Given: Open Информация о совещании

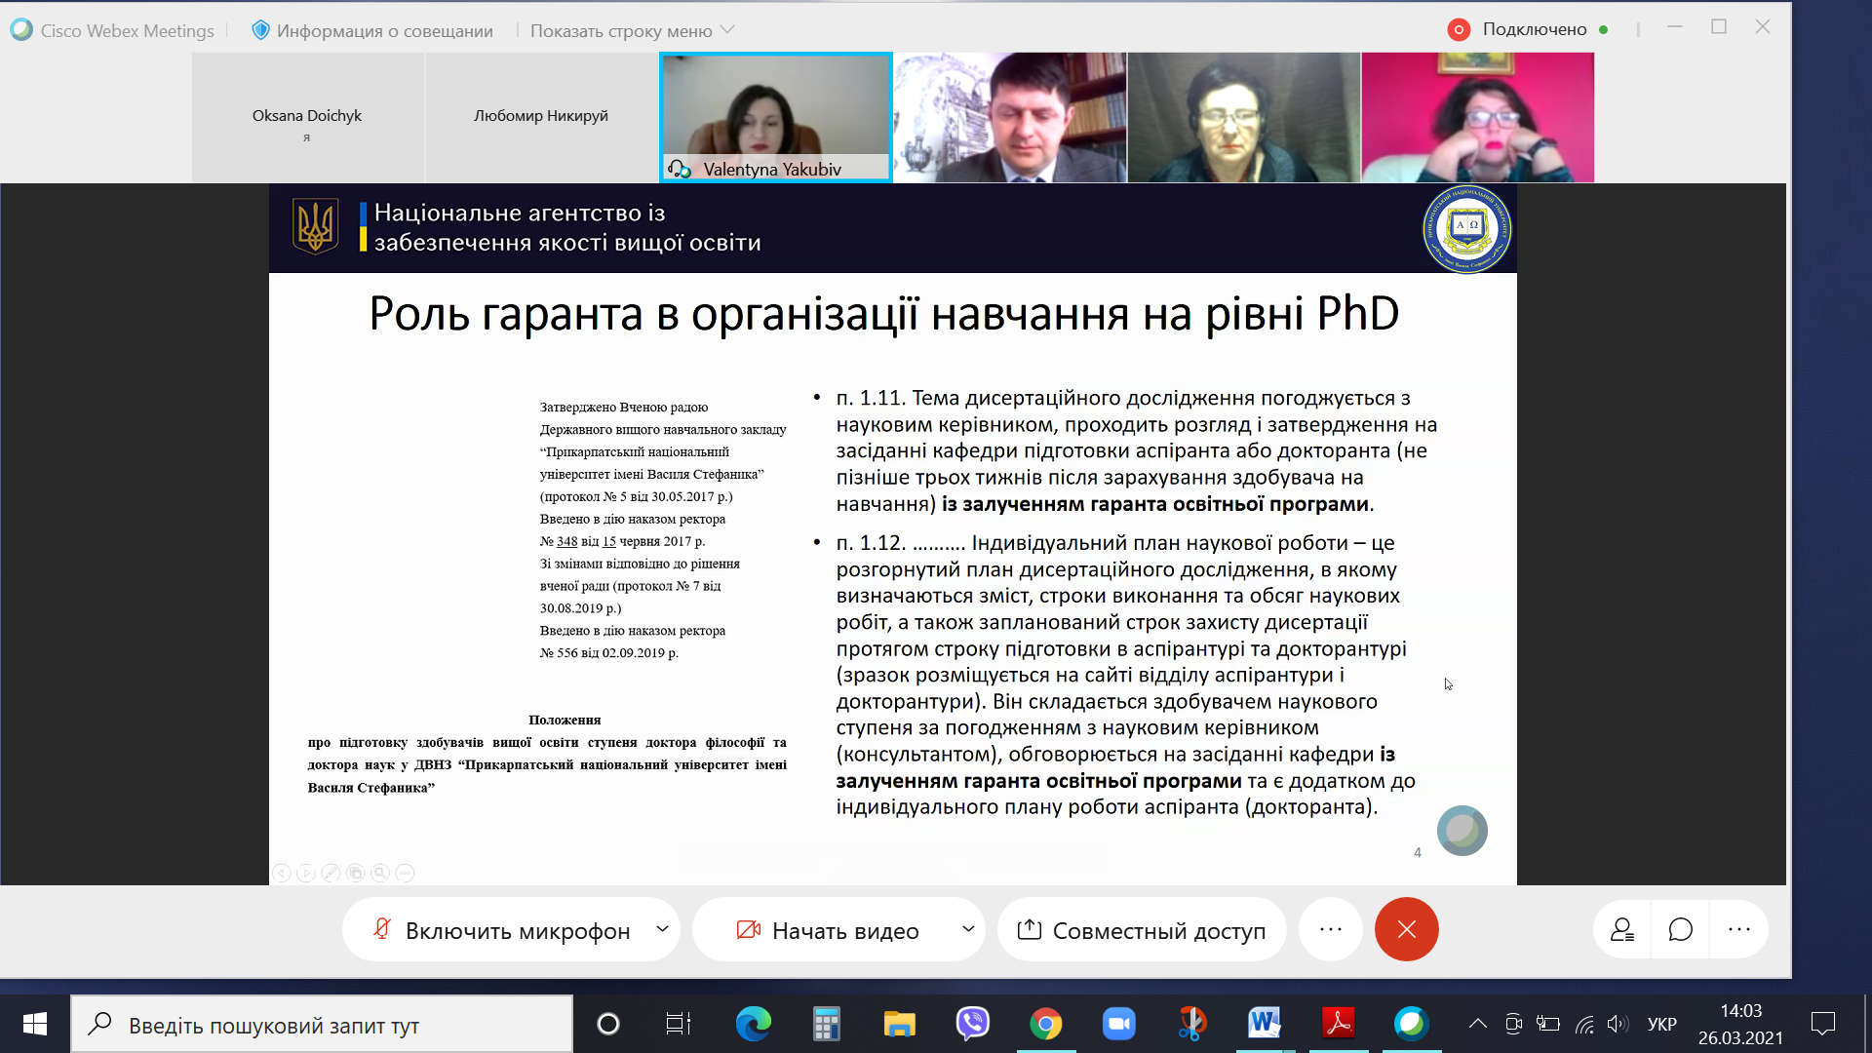Looking at the screenshot, I should pos(373,30).
